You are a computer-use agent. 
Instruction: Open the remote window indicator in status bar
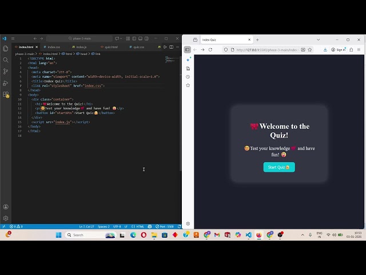(4, 226)
